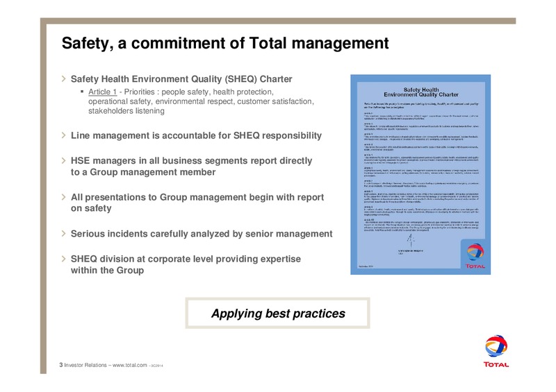Click 'SHEQ division at corporate level' bullet
The width and height of the screenshot is (556, 392).
click(186, 264)
